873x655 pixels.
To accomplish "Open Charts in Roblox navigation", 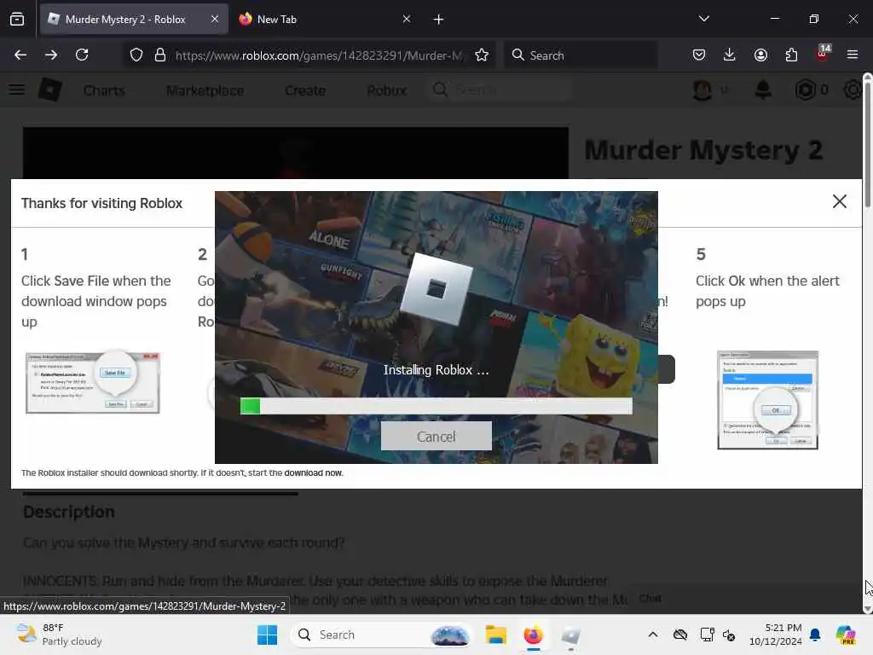I will [x=104, y=90].
